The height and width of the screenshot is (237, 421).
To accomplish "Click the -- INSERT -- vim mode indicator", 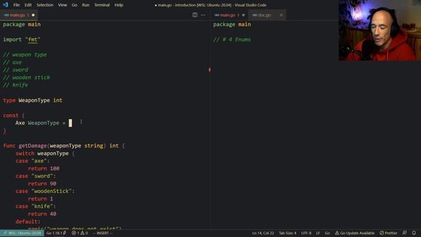I will [x=103, y=233].
